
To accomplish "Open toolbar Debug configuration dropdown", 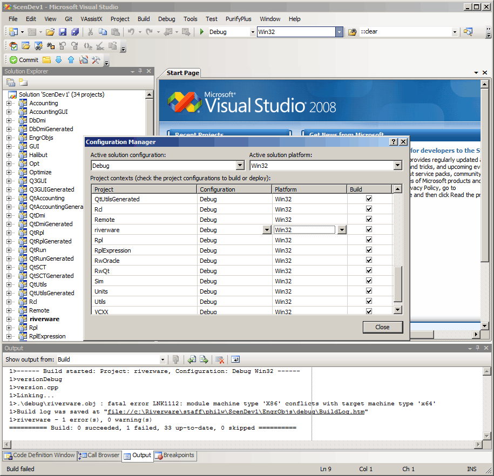I will click(x=252, y=32).
